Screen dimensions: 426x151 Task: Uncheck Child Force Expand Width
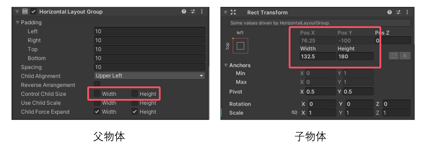point(97,112)
